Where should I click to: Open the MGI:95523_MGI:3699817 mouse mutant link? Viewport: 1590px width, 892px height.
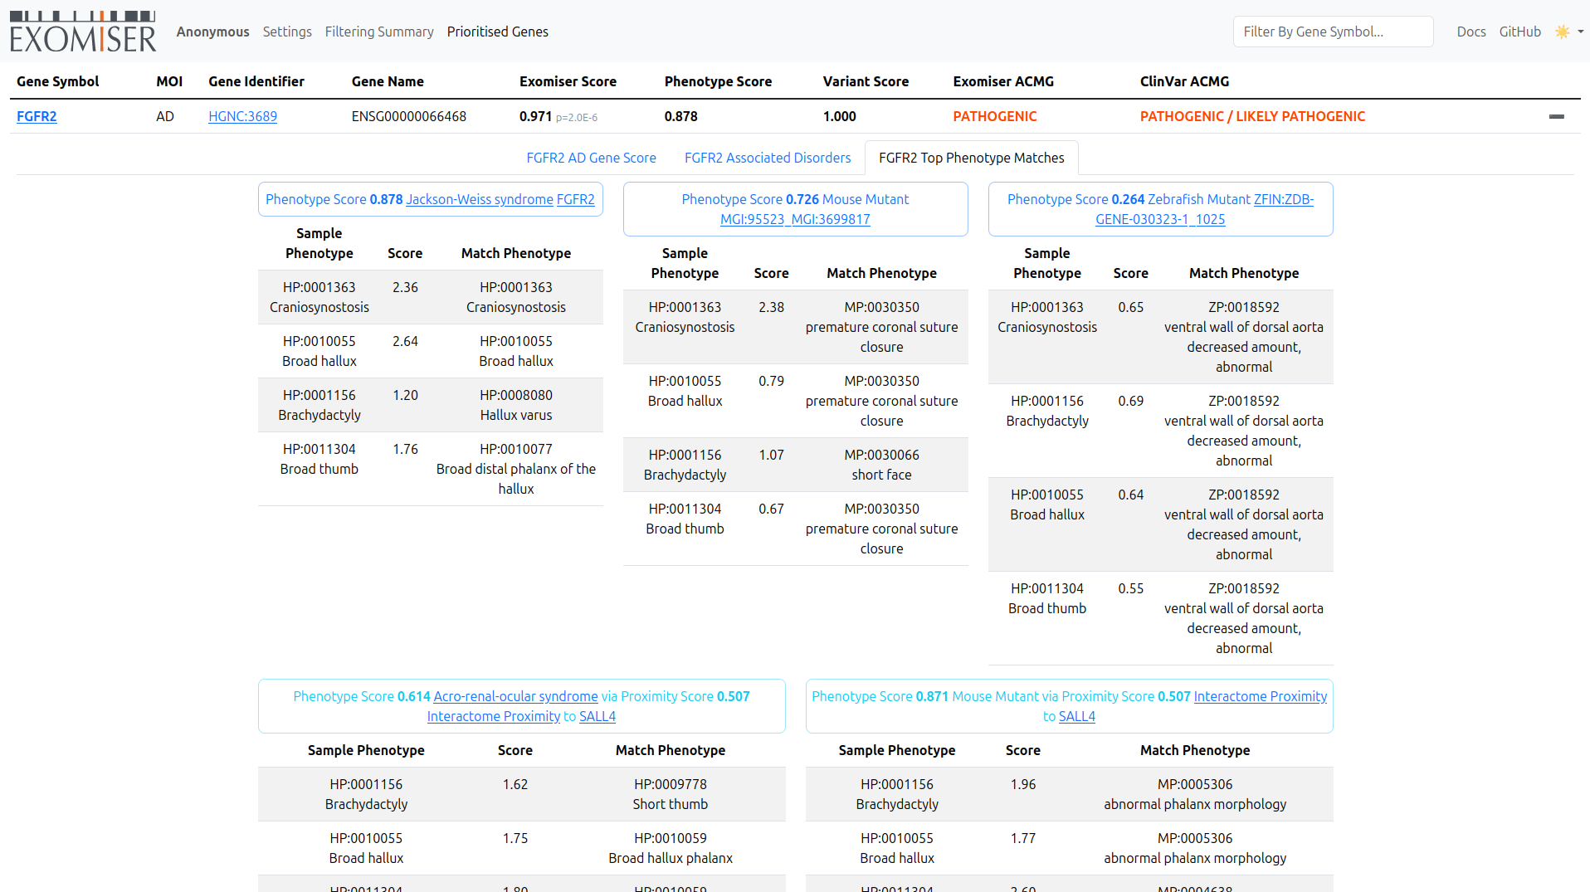tap(795, 219)
